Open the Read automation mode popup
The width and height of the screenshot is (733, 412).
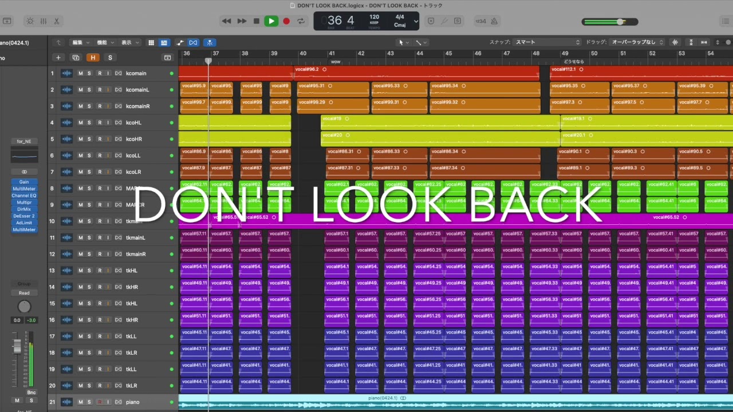click(24, 292)
